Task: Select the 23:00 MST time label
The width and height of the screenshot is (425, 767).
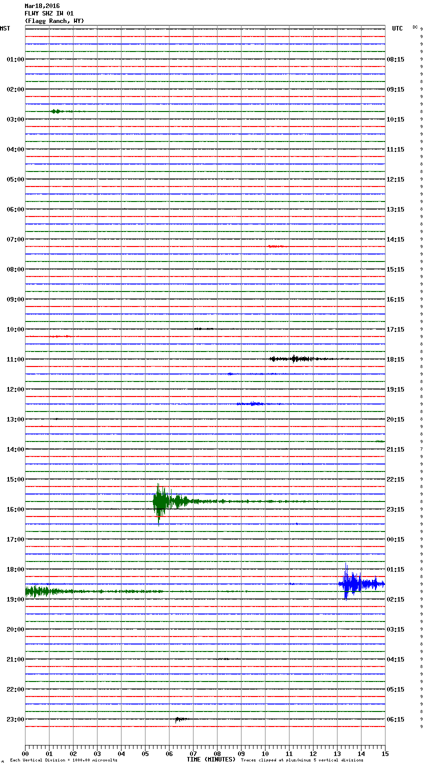Action: pyautogui.click(x=15, y=719)
